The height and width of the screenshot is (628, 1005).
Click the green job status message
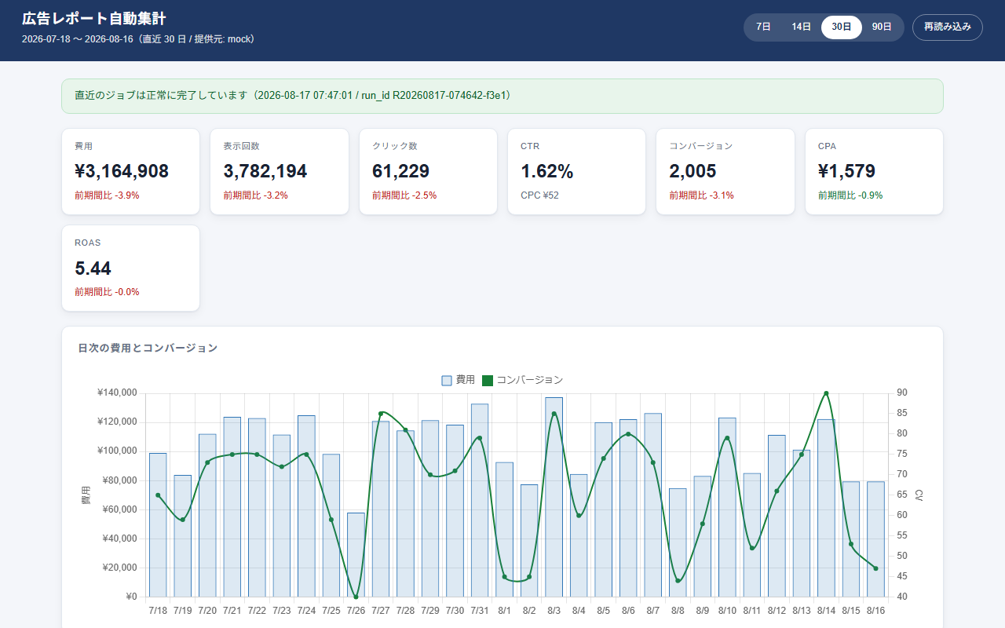[502, 96]
